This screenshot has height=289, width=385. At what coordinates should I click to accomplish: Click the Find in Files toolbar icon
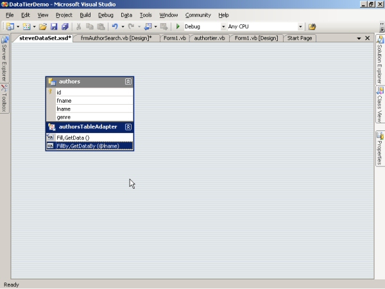[312, 26]
